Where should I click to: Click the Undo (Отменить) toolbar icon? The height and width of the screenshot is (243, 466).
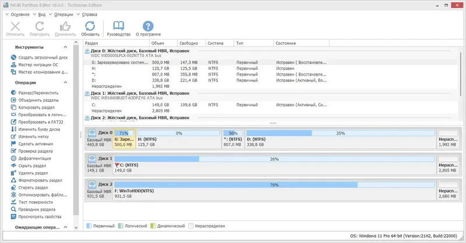tap(15, 26)
